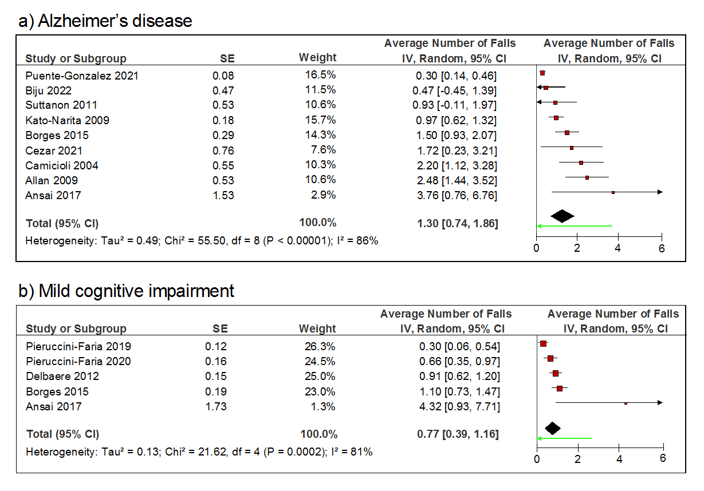The width and height of the screenshot is (704, 491).
Task: Click the green arrow in the Alzheimer's disease panel
Action: 574,226
